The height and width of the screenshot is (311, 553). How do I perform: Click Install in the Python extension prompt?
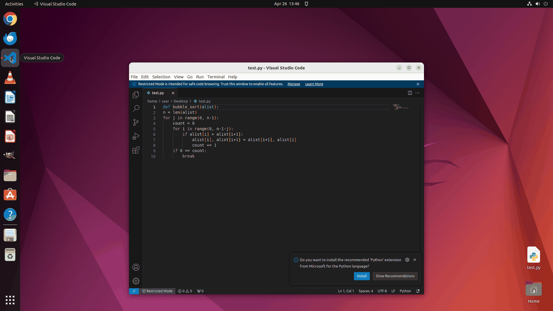[x=361, y=276]
